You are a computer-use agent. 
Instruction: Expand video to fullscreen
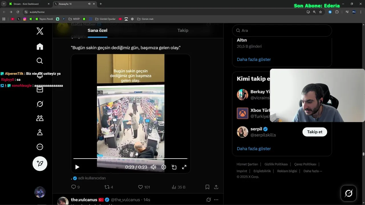(184, 167)
